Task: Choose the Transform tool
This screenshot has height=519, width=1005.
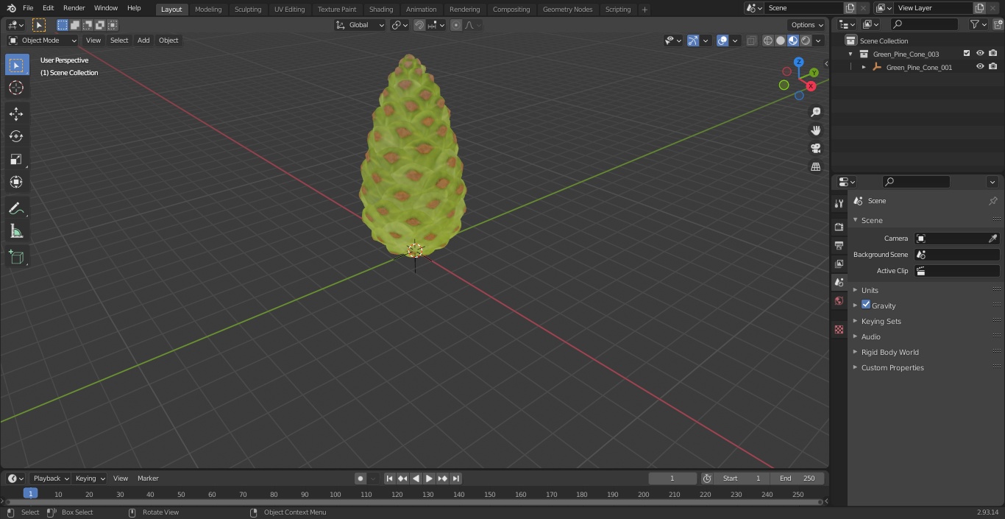Action: pyautogui.click(x=16, y=182)
